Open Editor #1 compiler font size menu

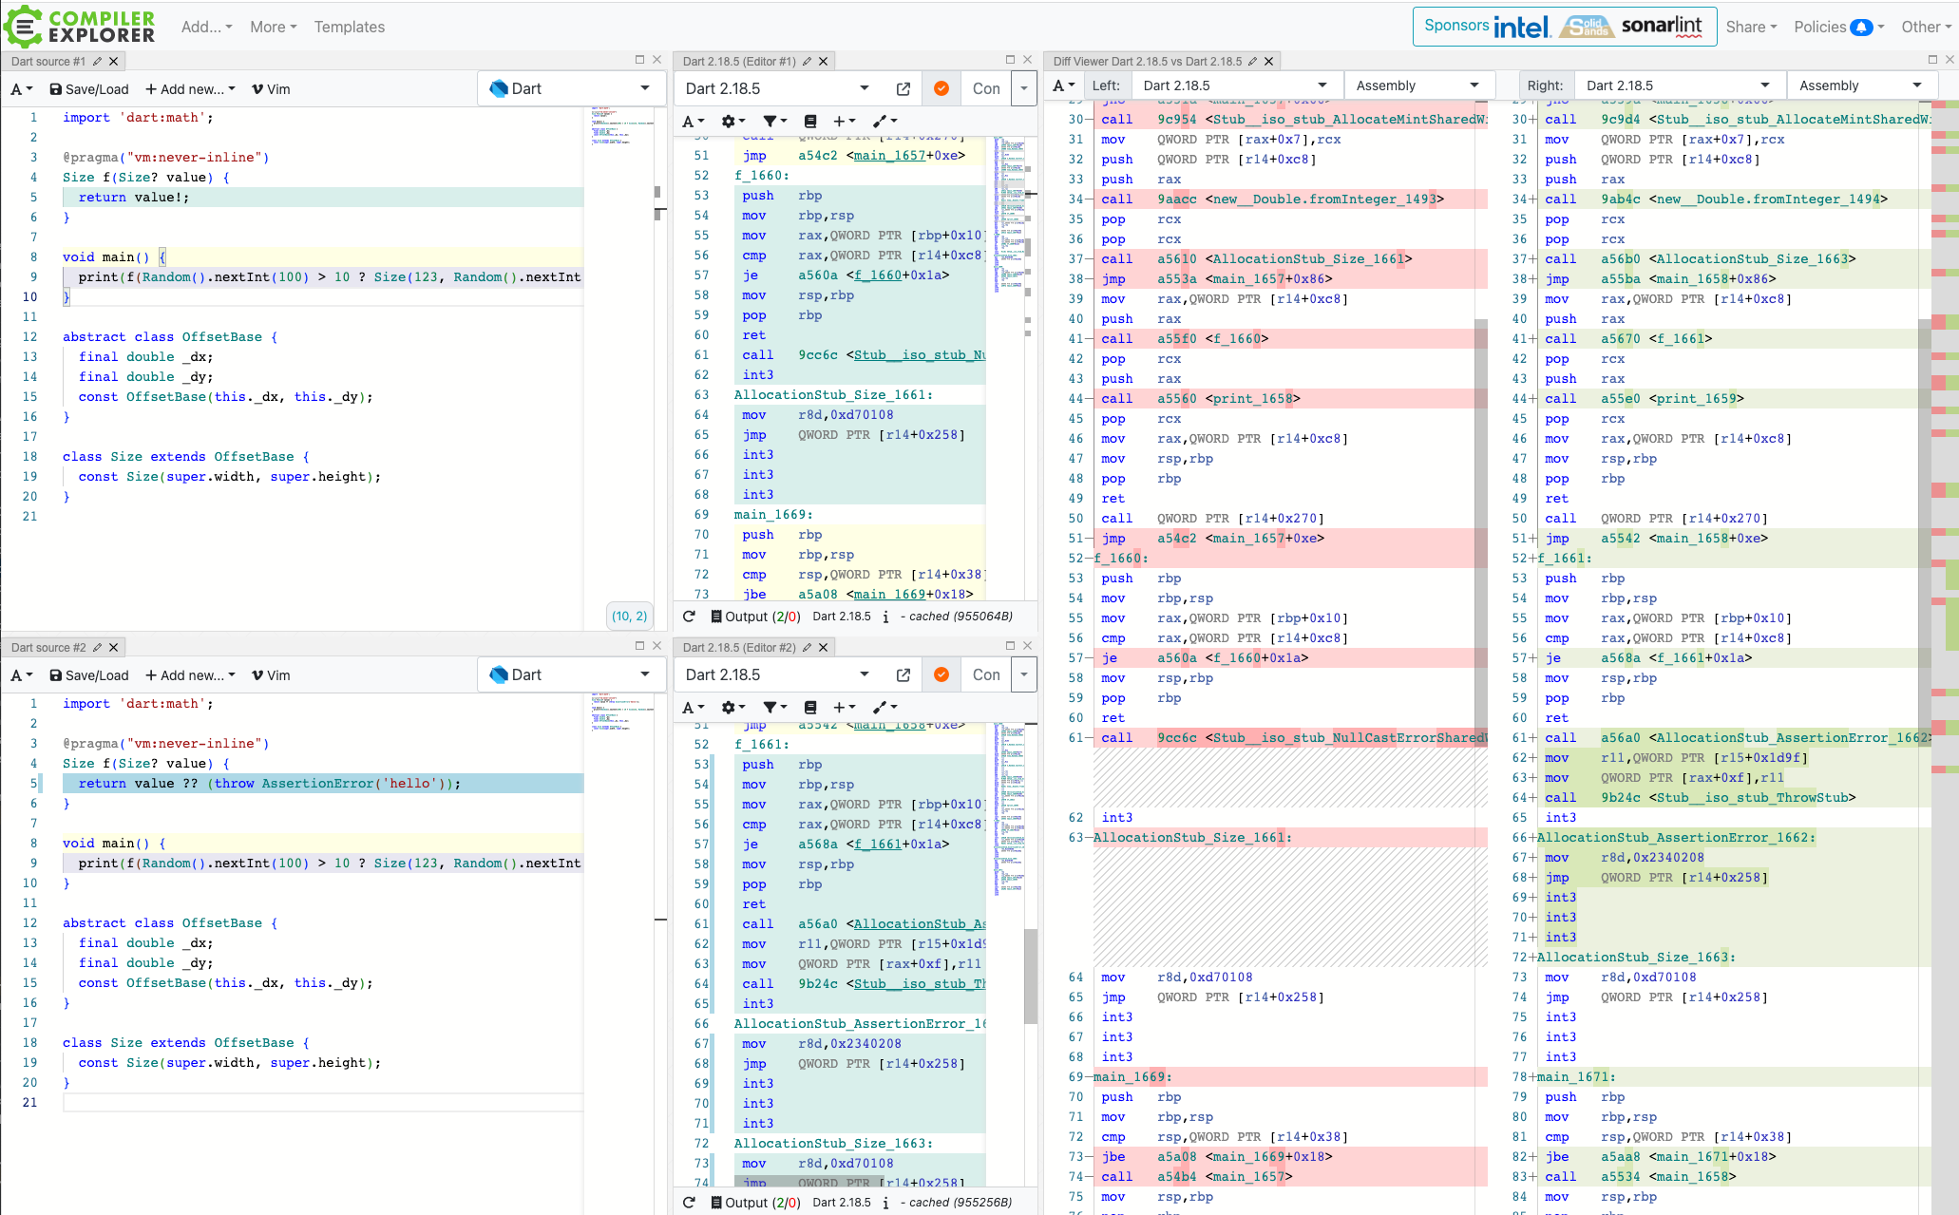pos(694,121)
